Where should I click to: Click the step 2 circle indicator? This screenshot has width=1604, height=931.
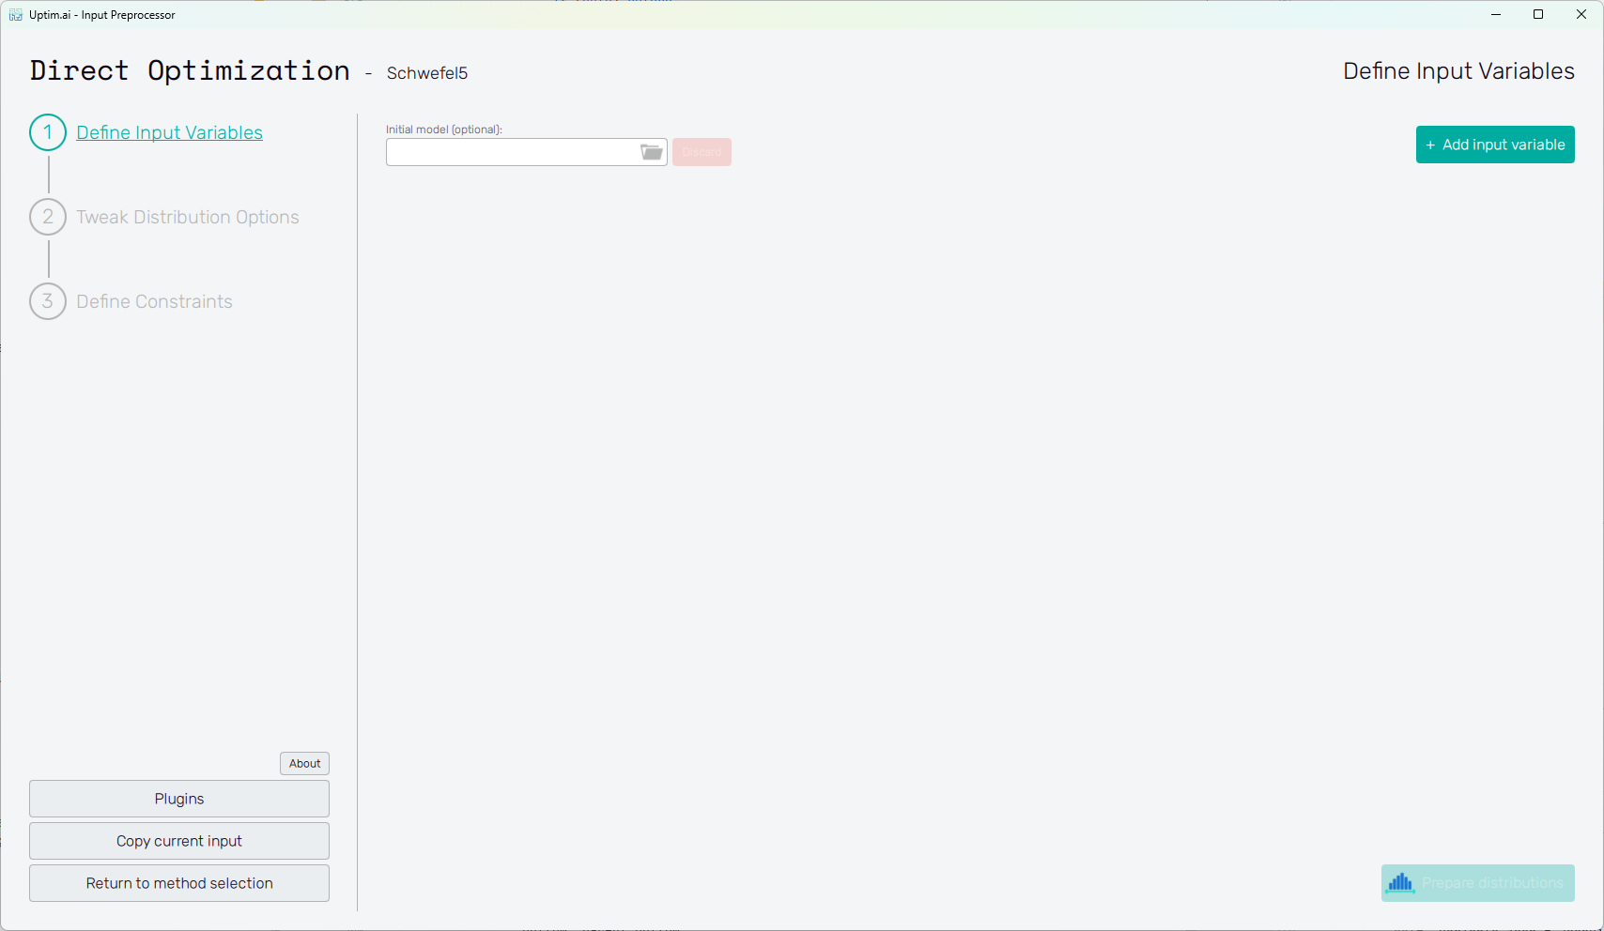pyautogui.click(x=48, y=217)
